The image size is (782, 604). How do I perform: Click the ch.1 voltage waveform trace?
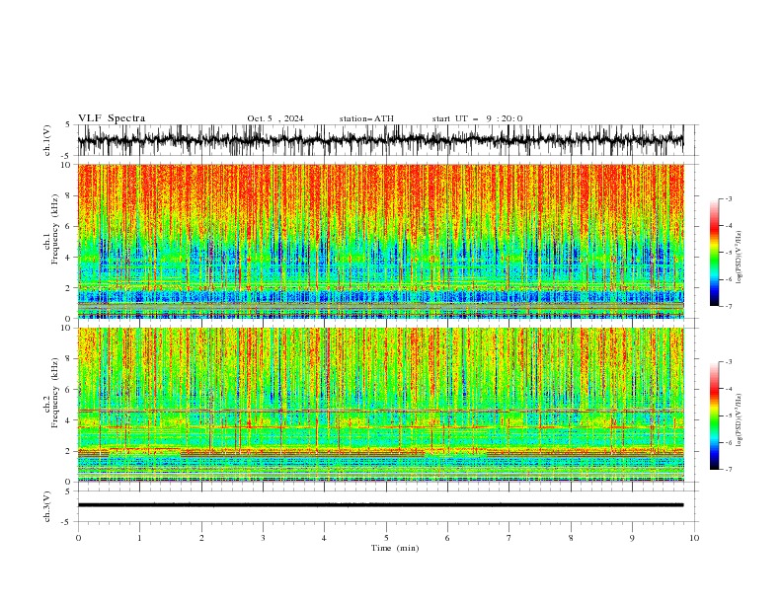point(380,140)
